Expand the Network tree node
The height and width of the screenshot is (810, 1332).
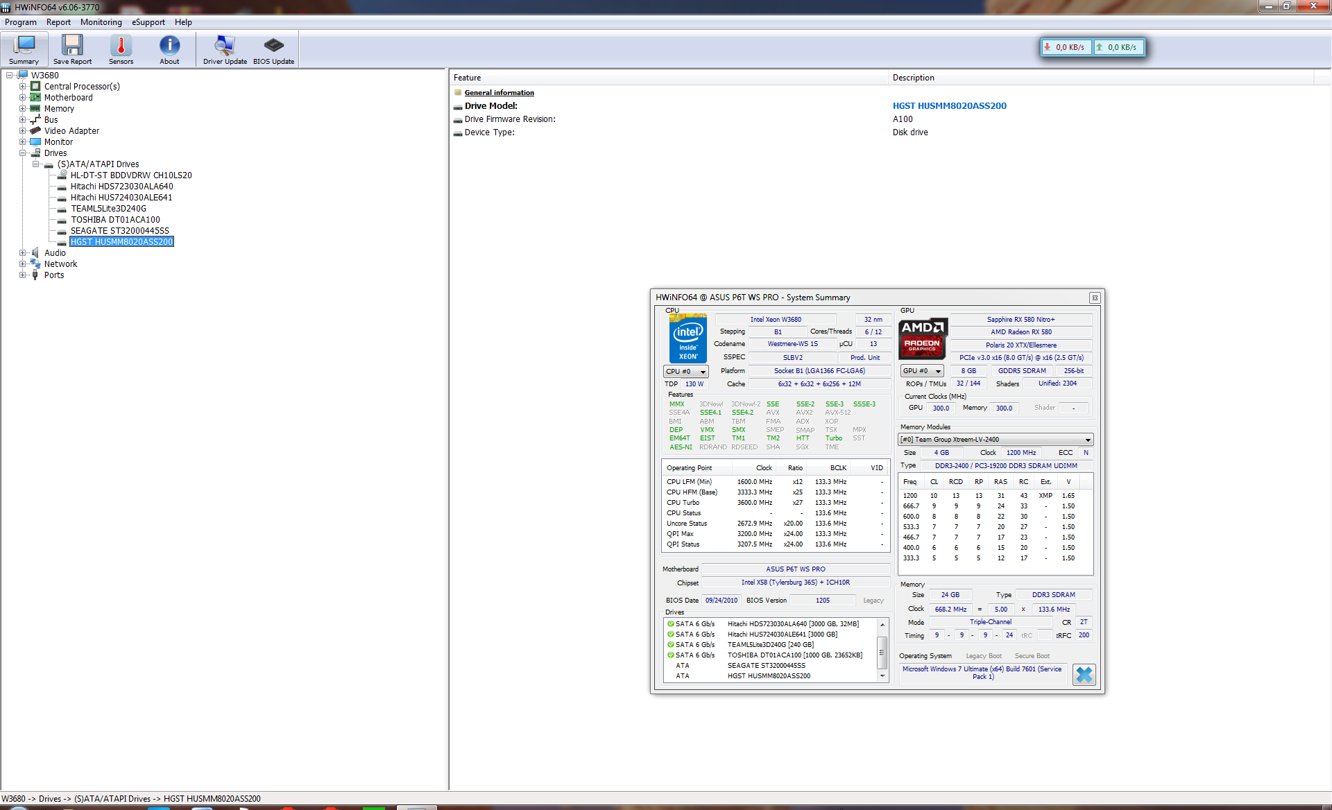click(23, 264)
